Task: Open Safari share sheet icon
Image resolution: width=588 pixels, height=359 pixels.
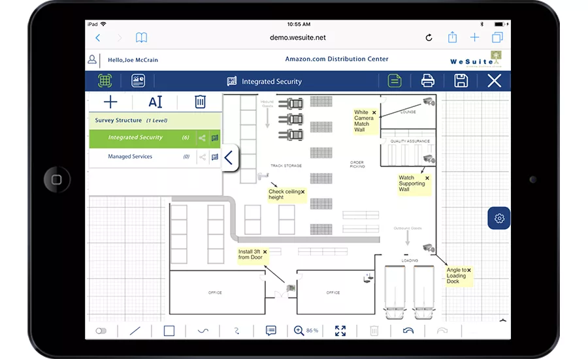Action: pos(452,37)
